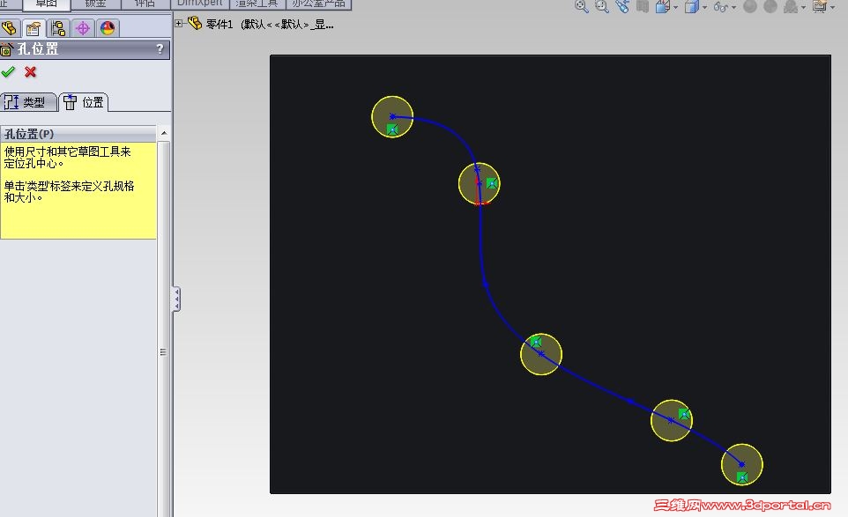Open Hide/Show Items dropdown arrow

[x=734, y=7]
